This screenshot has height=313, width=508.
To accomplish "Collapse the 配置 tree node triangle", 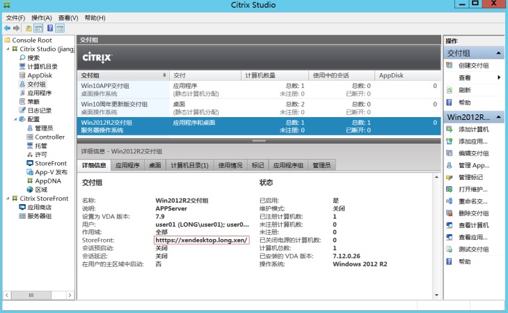I will (15, 119).
